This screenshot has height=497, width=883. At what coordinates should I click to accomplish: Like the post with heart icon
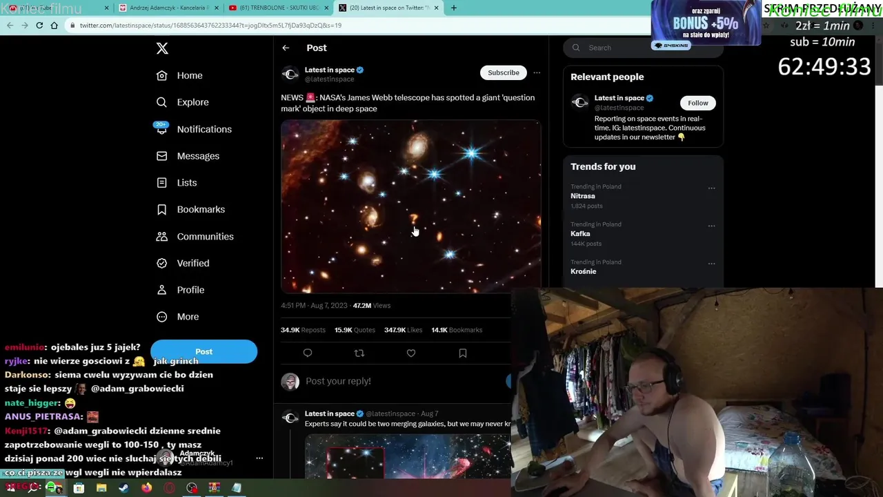pos(411,353)
